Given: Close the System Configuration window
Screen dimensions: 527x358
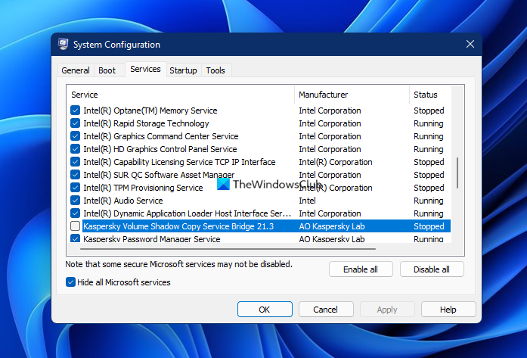Looking at the screenshot, I should tap(470, 45).
